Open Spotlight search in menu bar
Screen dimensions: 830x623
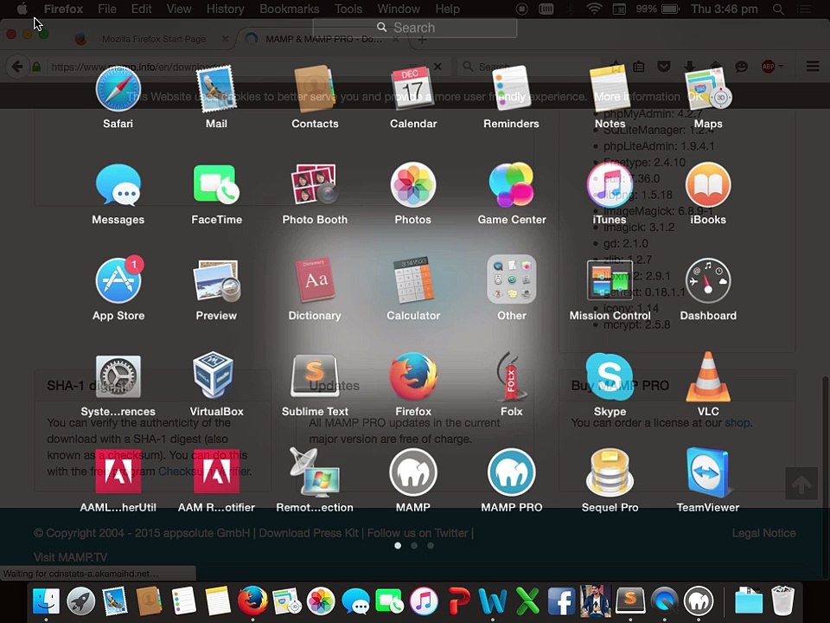pos(779,9)
